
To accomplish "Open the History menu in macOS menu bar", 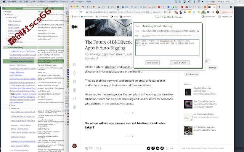I will pyautogui.click(x=41, y=2).
